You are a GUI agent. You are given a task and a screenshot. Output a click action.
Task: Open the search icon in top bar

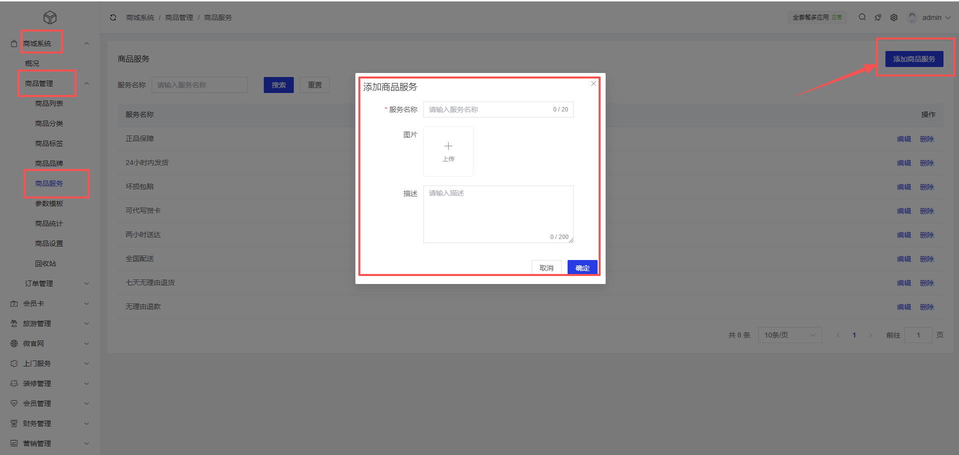(x=862, y=17)
